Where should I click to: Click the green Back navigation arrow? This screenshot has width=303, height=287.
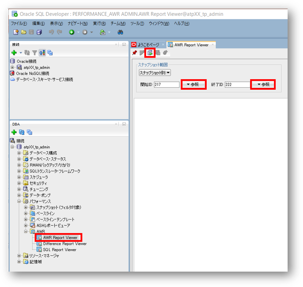(72, 32)
